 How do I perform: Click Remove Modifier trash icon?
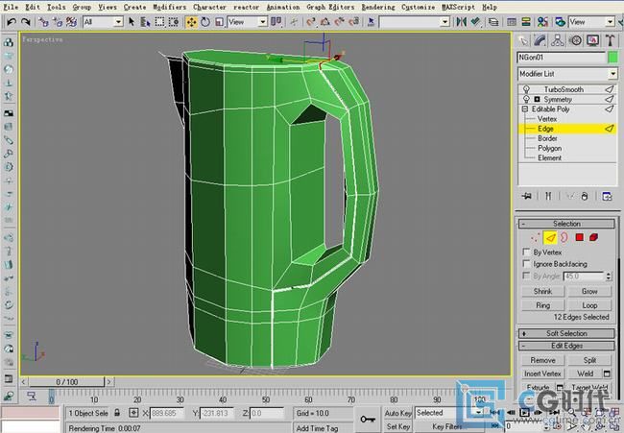585,196
